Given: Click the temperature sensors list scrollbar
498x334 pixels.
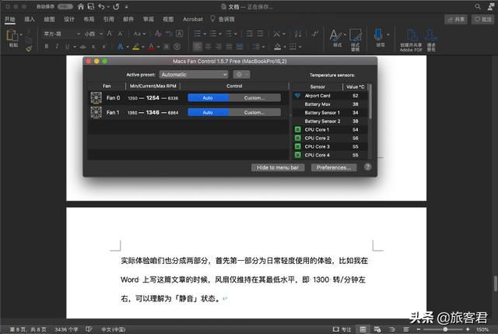Looking at the screenshot, I should 370,100.
